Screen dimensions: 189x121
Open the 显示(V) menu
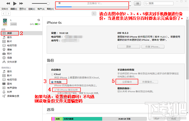tap(23, 9)
